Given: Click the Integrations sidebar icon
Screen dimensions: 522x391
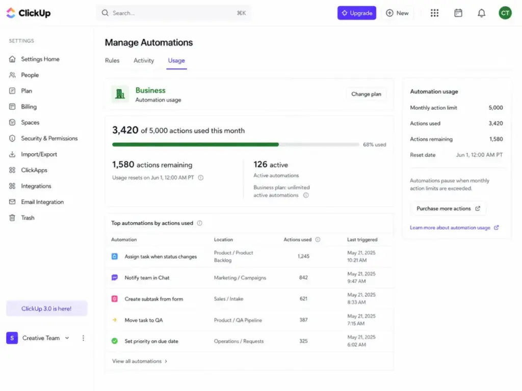Looking at the screenshot, I should 12,186.
